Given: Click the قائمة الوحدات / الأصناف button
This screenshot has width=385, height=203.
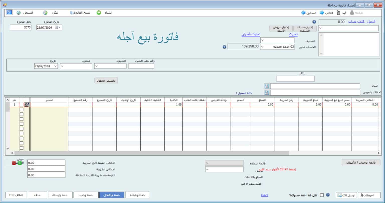Looking at the screenshot, I should [x=361, y=163].
